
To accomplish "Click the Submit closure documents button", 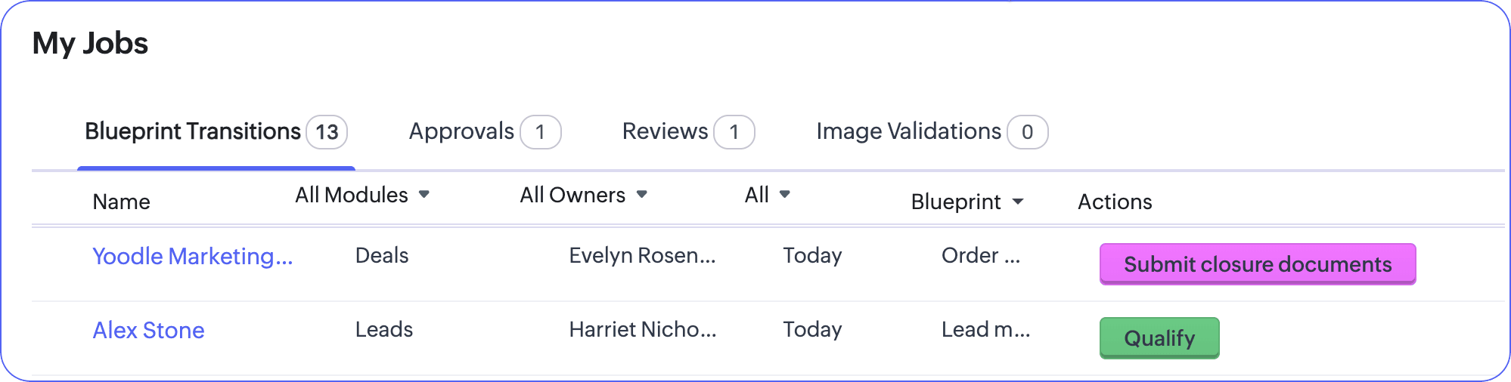I will click(1258, 264).
